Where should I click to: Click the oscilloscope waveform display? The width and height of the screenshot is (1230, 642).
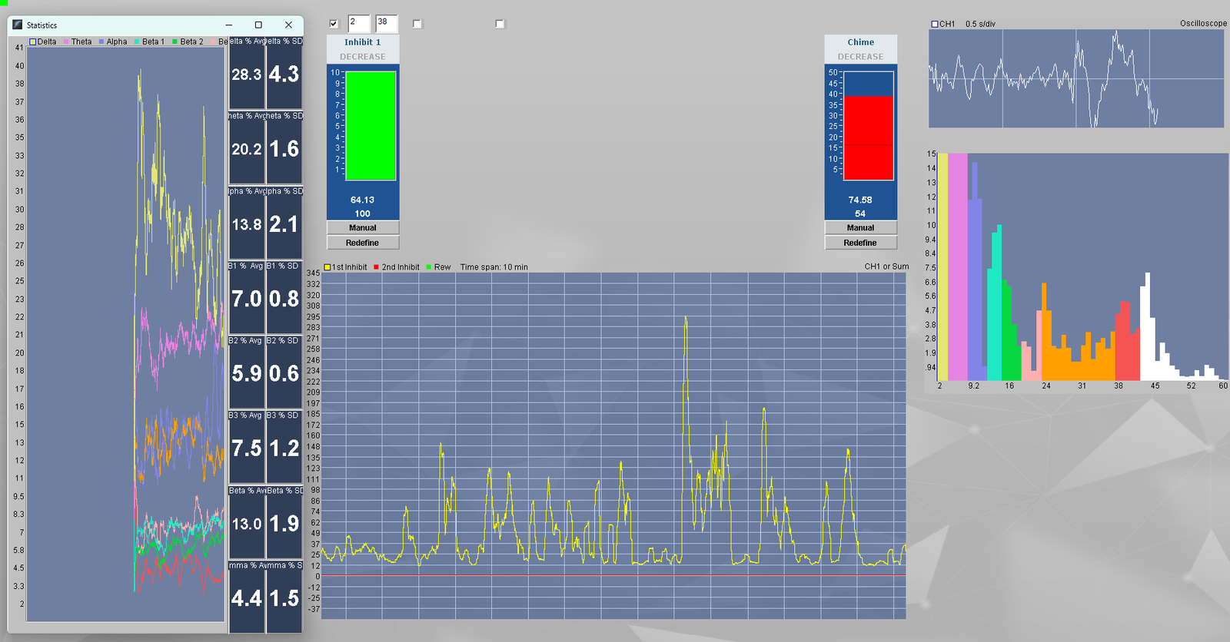1076,78
